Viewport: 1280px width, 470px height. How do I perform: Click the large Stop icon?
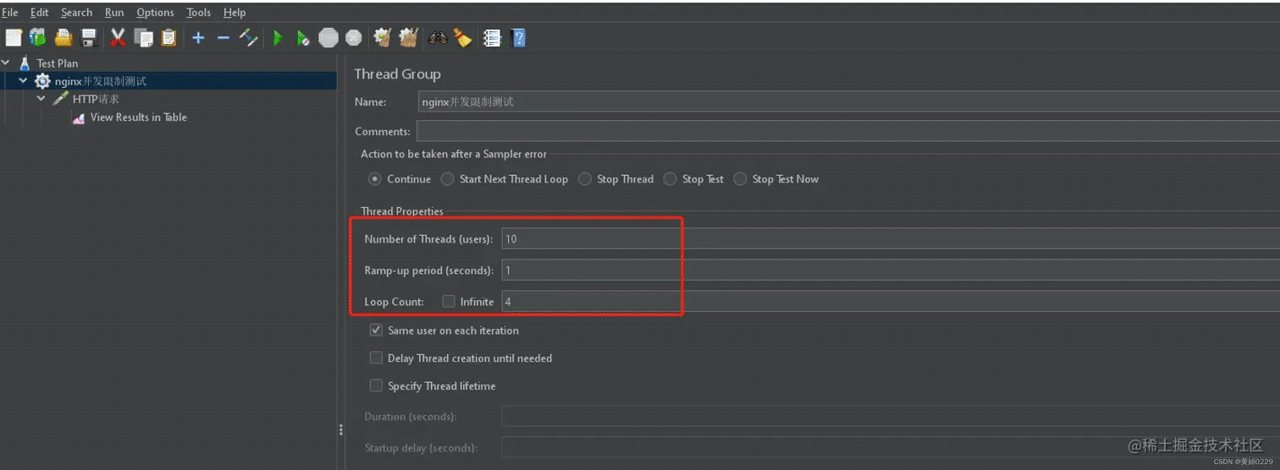[328, 38]
